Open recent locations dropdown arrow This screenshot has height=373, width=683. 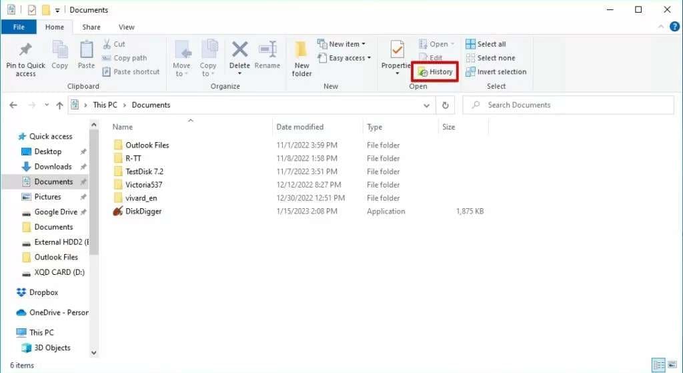coord(47,105)
